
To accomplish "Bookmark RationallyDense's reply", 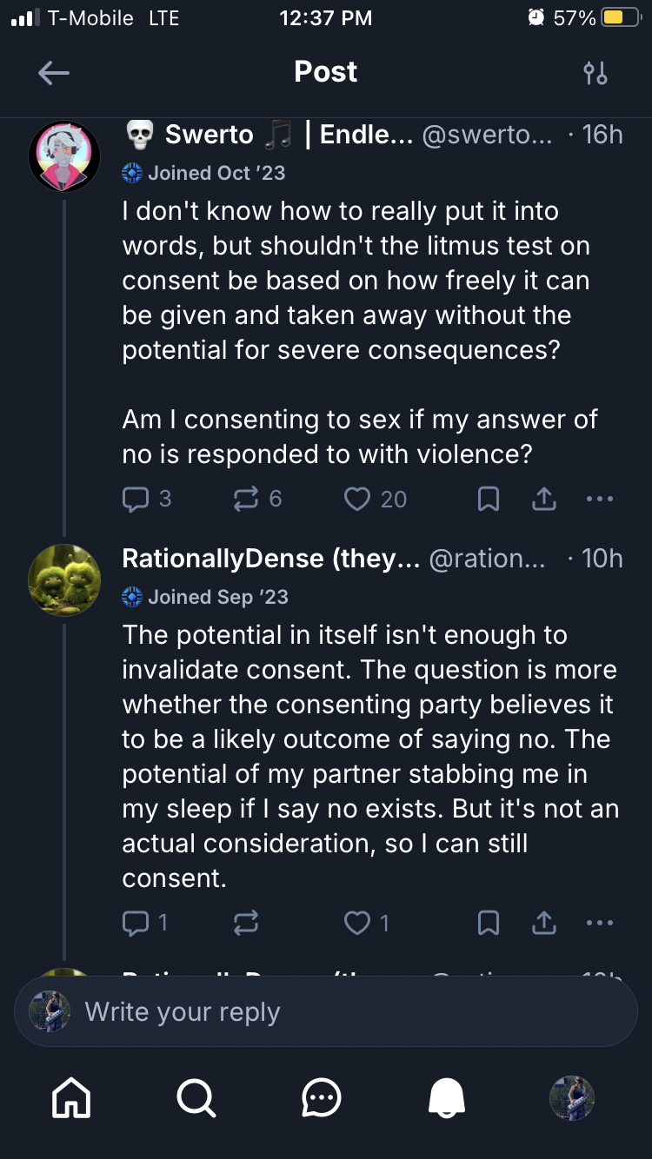I will tap(489, 923).
